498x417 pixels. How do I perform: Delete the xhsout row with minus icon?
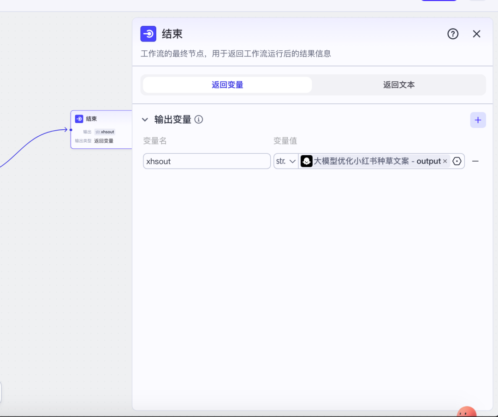(x=475, y=161)
